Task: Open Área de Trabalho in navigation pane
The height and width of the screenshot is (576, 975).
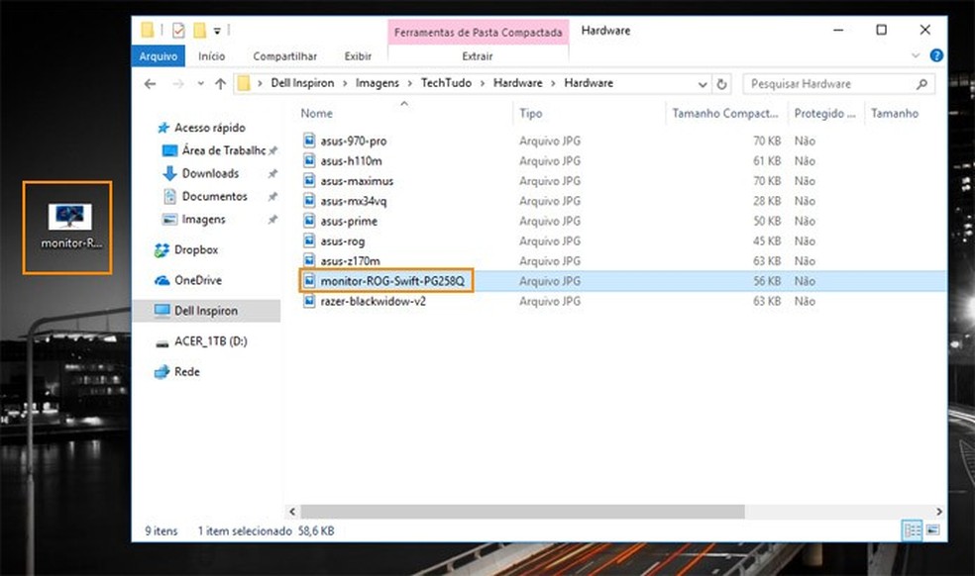Action: tap(223, 150)
